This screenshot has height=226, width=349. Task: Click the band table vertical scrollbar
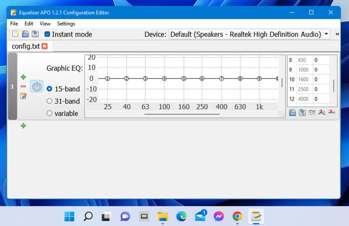tap(334, 86)
